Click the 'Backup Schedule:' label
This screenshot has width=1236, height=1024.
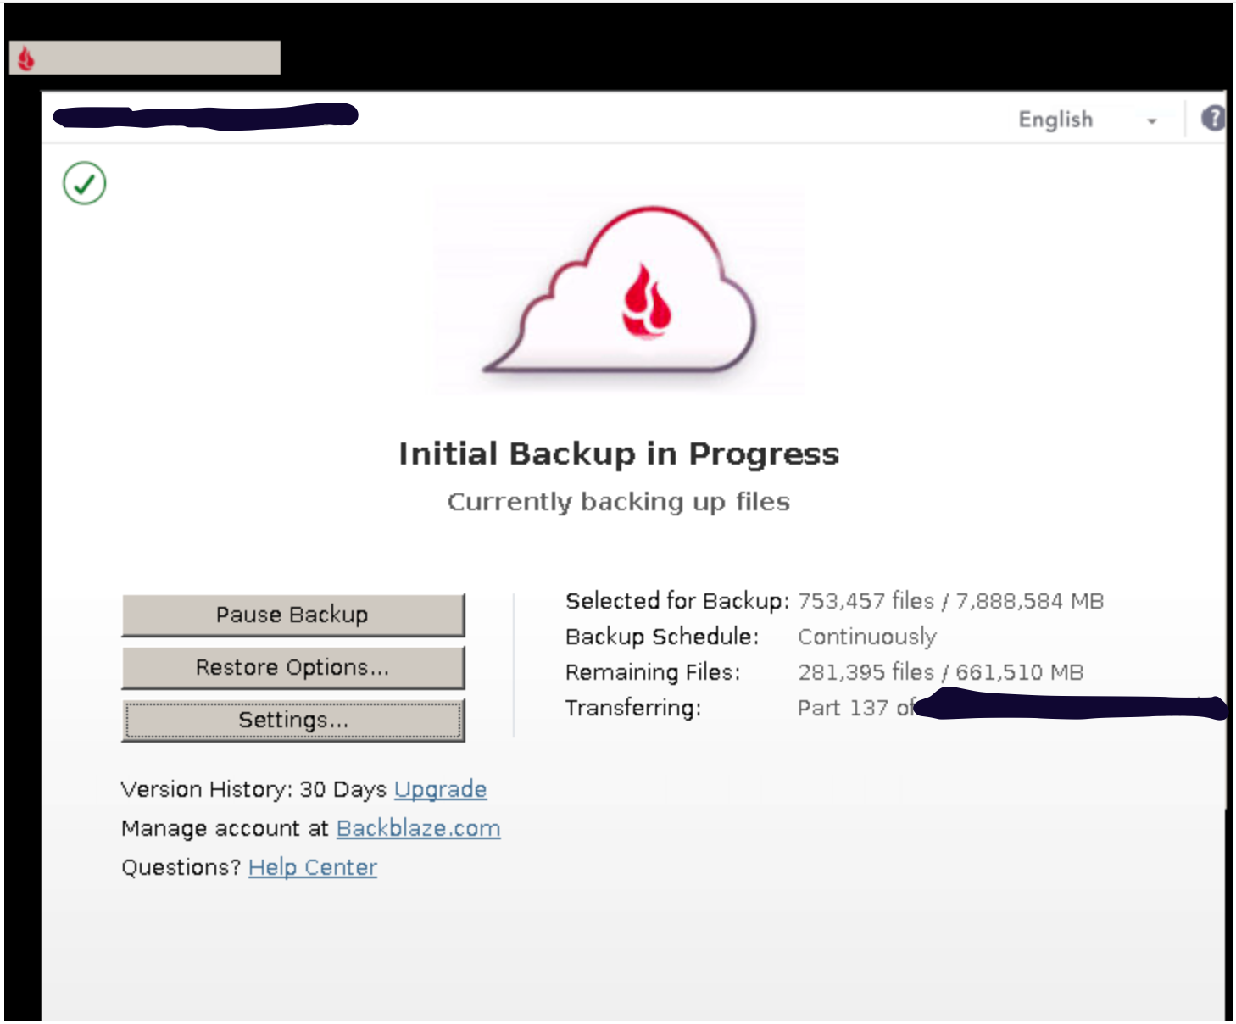click(x=662, y=637)
